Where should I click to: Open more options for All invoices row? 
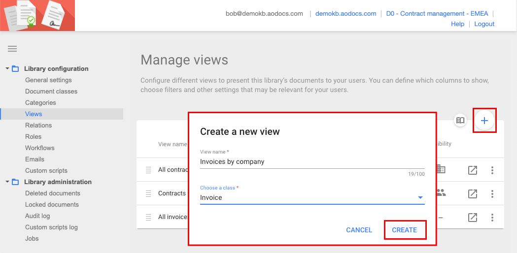[x=492, y=217]
